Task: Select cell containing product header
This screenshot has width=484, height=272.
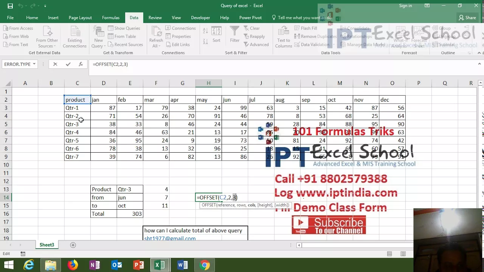Action: tap(77, 100)
